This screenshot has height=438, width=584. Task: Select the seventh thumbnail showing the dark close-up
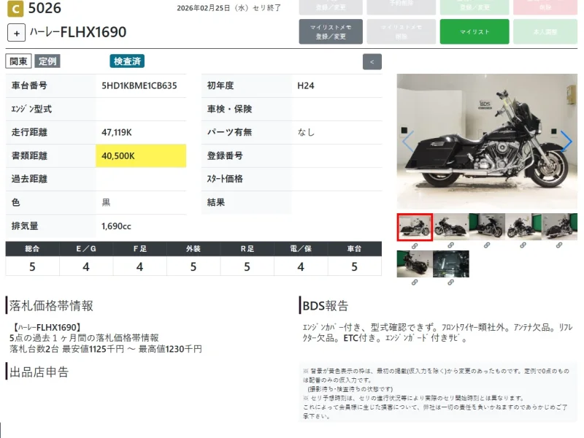tap(450, 264)
